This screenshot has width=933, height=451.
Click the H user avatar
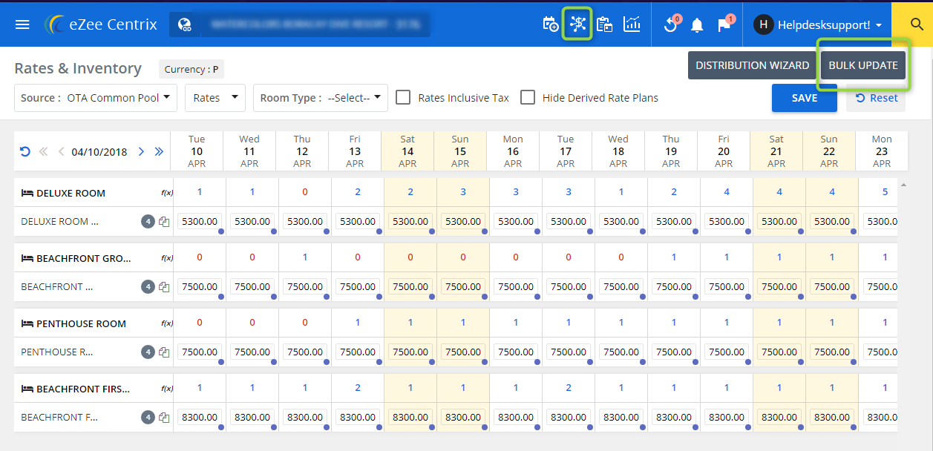763,24
